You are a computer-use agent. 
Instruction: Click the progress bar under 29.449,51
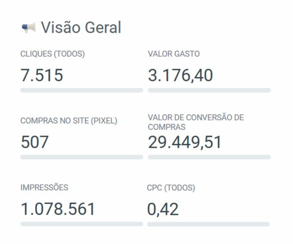click(209, 157)
